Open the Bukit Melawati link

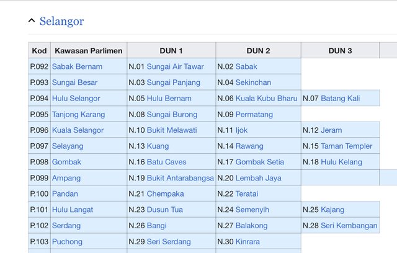click(172, 130)
